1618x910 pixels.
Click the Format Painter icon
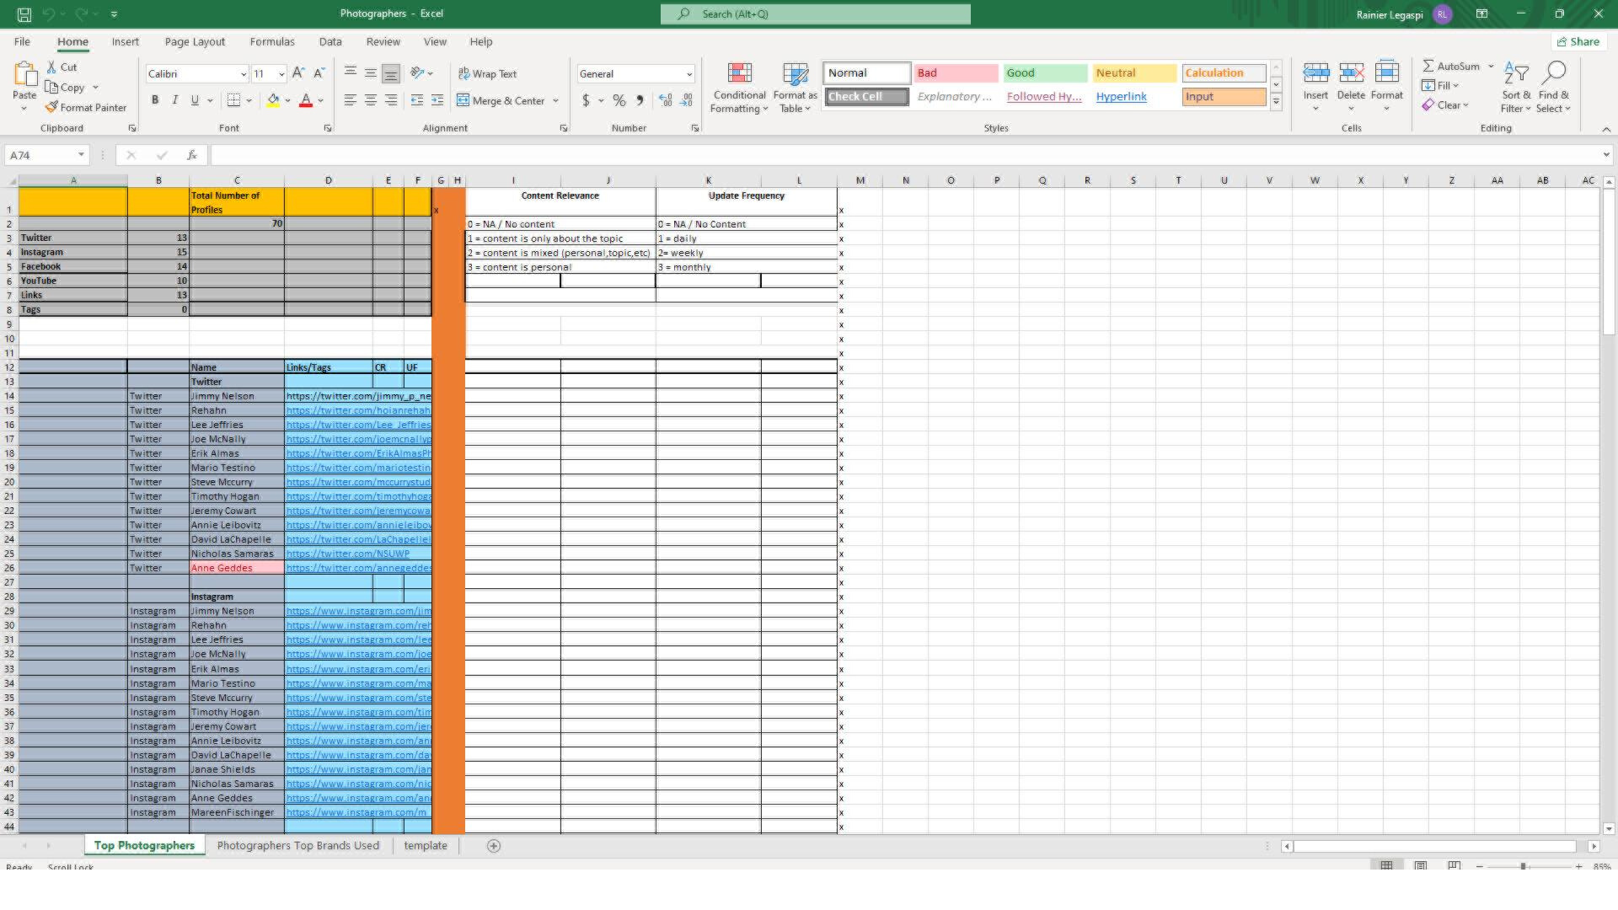[x=51, y=107]
